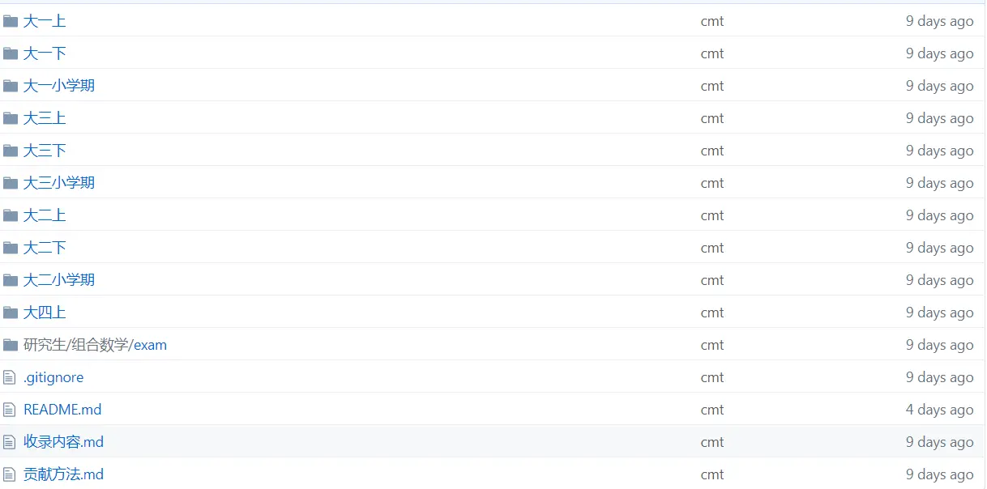Viewport: 987px width, 489px height.
Task: Open the 收录内容.md file
Action: click(x=63, y=442)
